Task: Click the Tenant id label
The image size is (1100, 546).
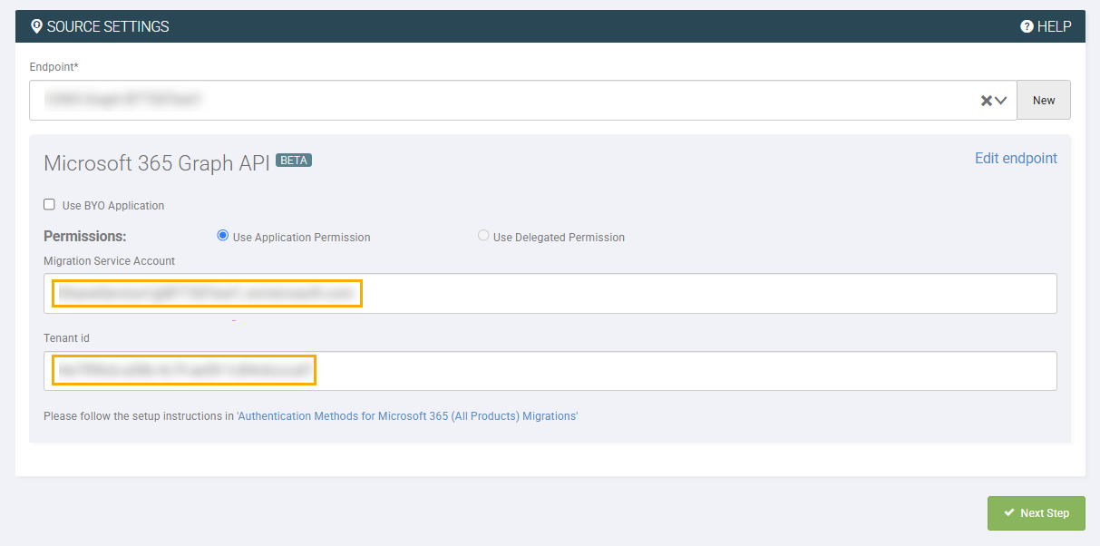Action: coord(66,338)
